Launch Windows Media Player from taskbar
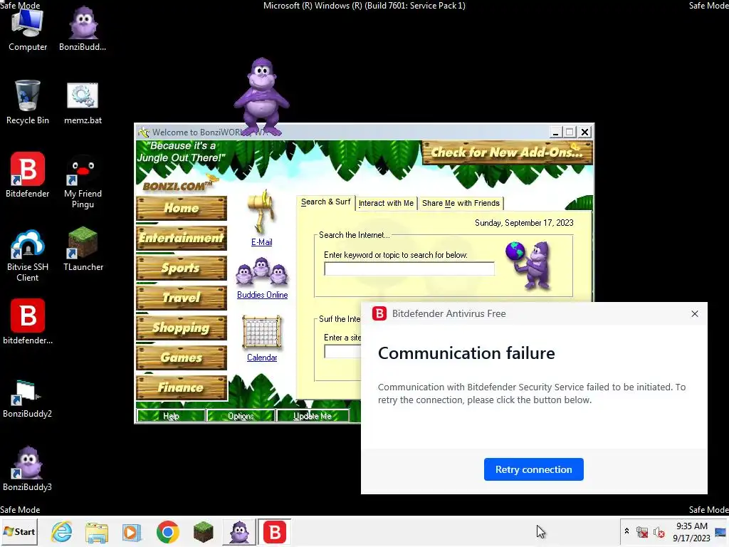The height and width of the screenshot is (547, 729). [x=132, y=531]
